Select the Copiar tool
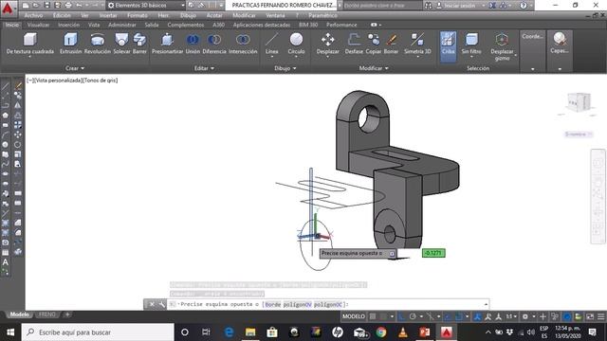 pos(373,44)
